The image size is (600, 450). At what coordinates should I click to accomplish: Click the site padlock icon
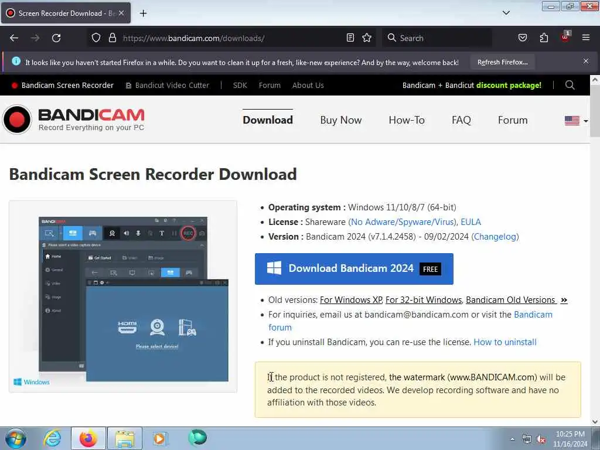click(112, 38)
